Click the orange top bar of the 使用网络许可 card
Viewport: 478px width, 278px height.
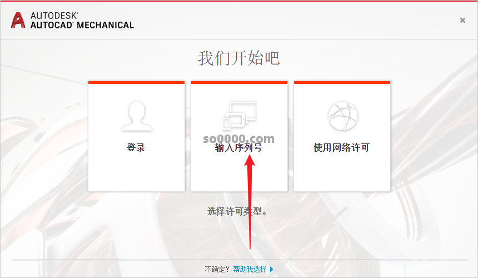(342, 82)
